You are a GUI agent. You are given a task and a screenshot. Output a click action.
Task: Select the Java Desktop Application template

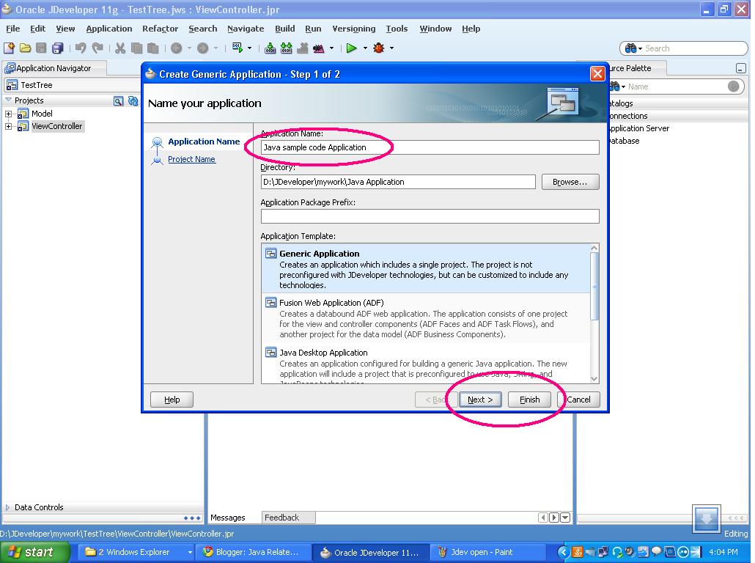point(426,364)
